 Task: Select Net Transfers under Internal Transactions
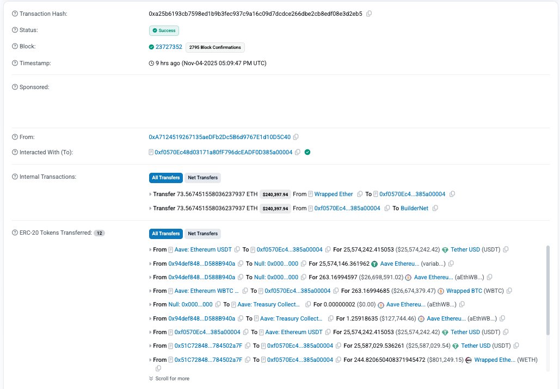pyautogui.click(x=202, y=178)
